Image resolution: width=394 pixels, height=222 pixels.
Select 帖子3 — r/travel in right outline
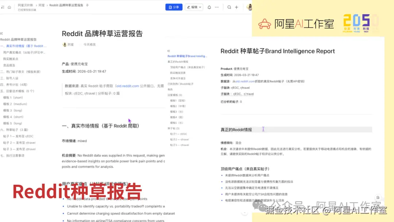pos(179,145)
